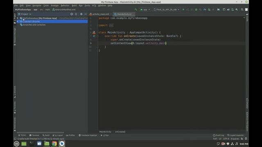Image resolution: width=262 pixels, height=147 pixels.
Task: Toggle the vertical Project side tab
Action: tap(15, 18)
